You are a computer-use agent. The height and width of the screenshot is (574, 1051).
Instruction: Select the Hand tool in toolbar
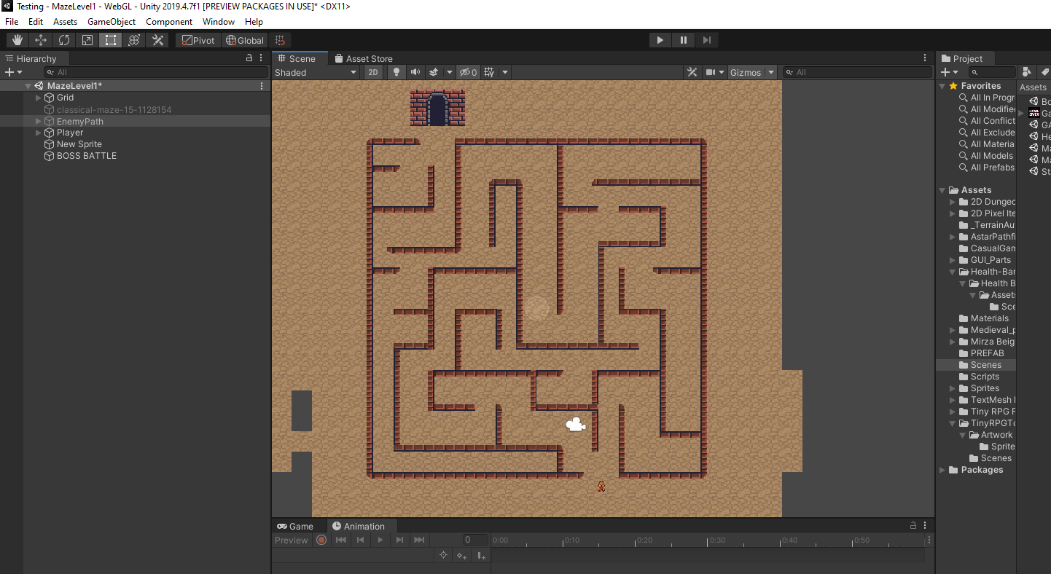(17, 40)
